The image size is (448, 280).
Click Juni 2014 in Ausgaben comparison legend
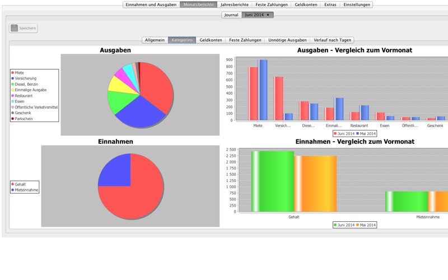pos(344,134)
